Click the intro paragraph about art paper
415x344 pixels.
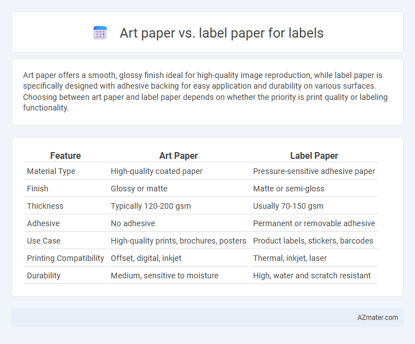point(205,91)
